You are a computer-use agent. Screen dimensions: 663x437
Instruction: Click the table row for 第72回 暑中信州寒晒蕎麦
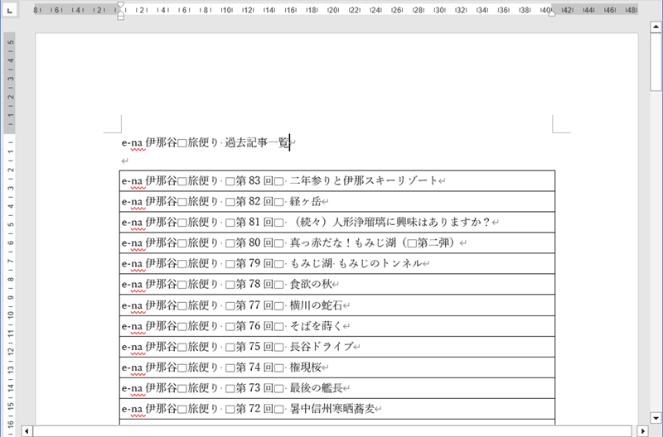[331, 409]
